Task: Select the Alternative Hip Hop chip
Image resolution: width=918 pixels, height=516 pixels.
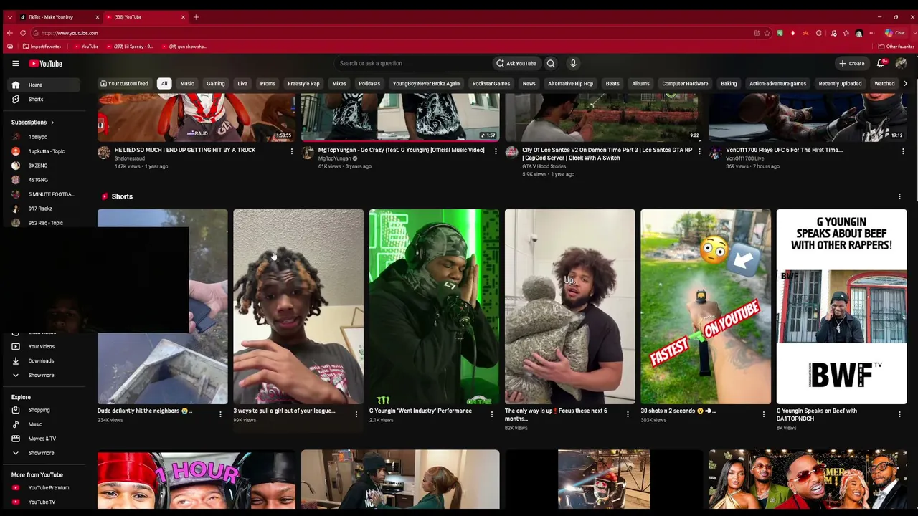Action: (570, 84)
